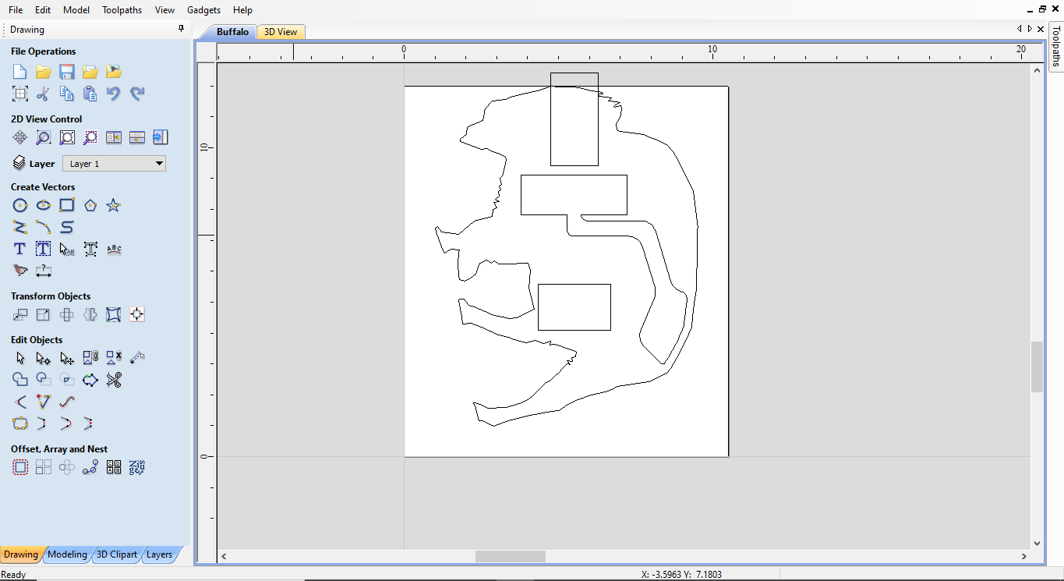Open the Gadgets menu
1064x581 pixels.
[204, 10]
